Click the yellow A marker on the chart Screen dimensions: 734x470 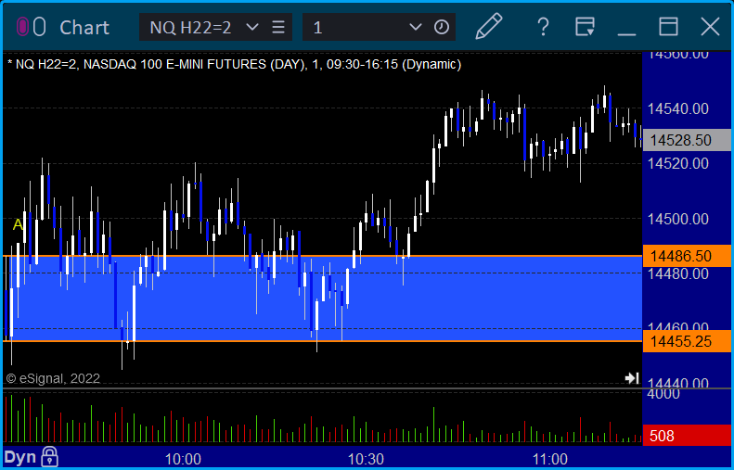click(x=18, y=225)
